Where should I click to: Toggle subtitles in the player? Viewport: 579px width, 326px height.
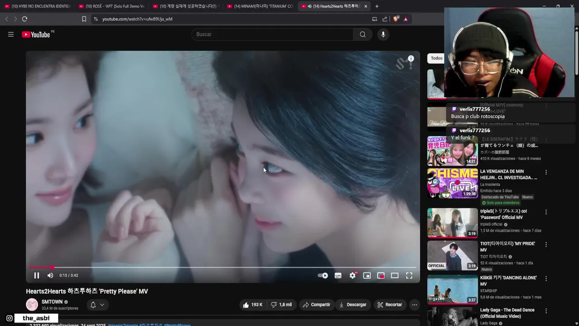338,275
